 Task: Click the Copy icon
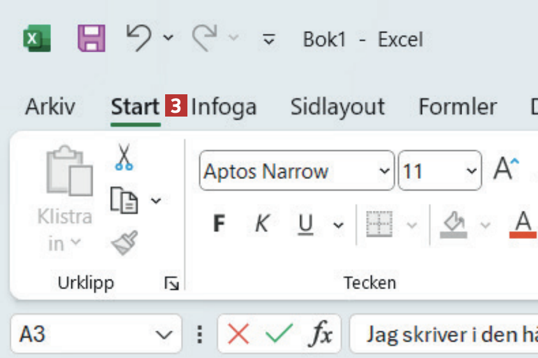pyautogui.click(x=124, y=201)
